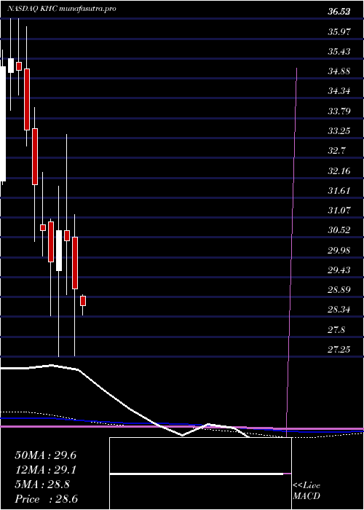
Task: Click the Price : 28.6 reading
Action: pos(46,499)
